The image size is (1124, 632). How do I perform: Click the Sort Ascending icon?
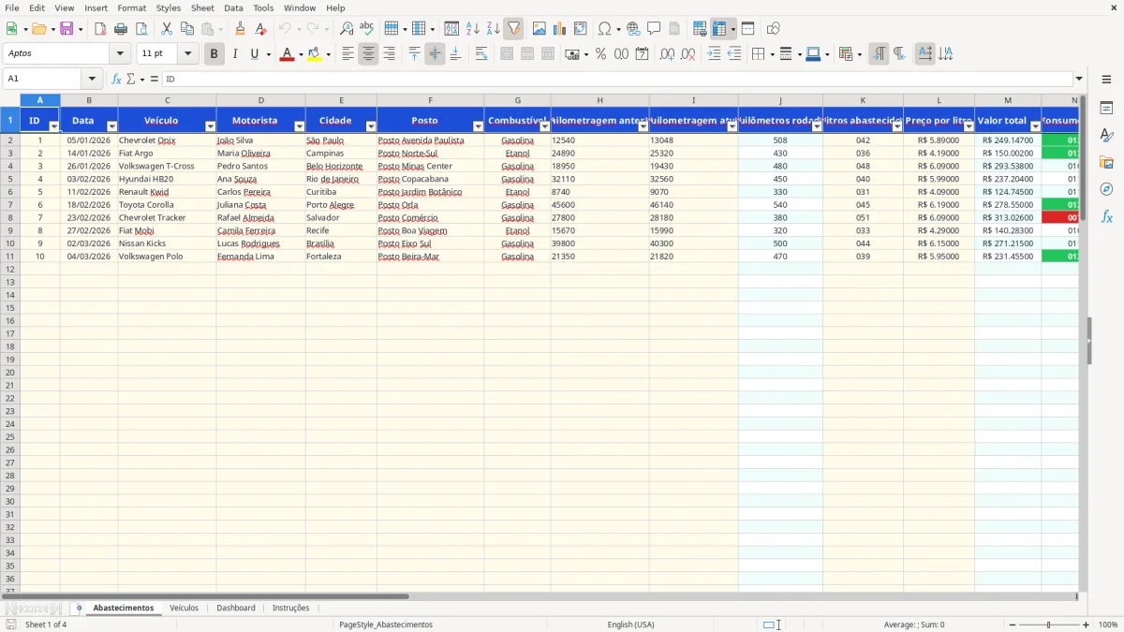tap(472, 29)
